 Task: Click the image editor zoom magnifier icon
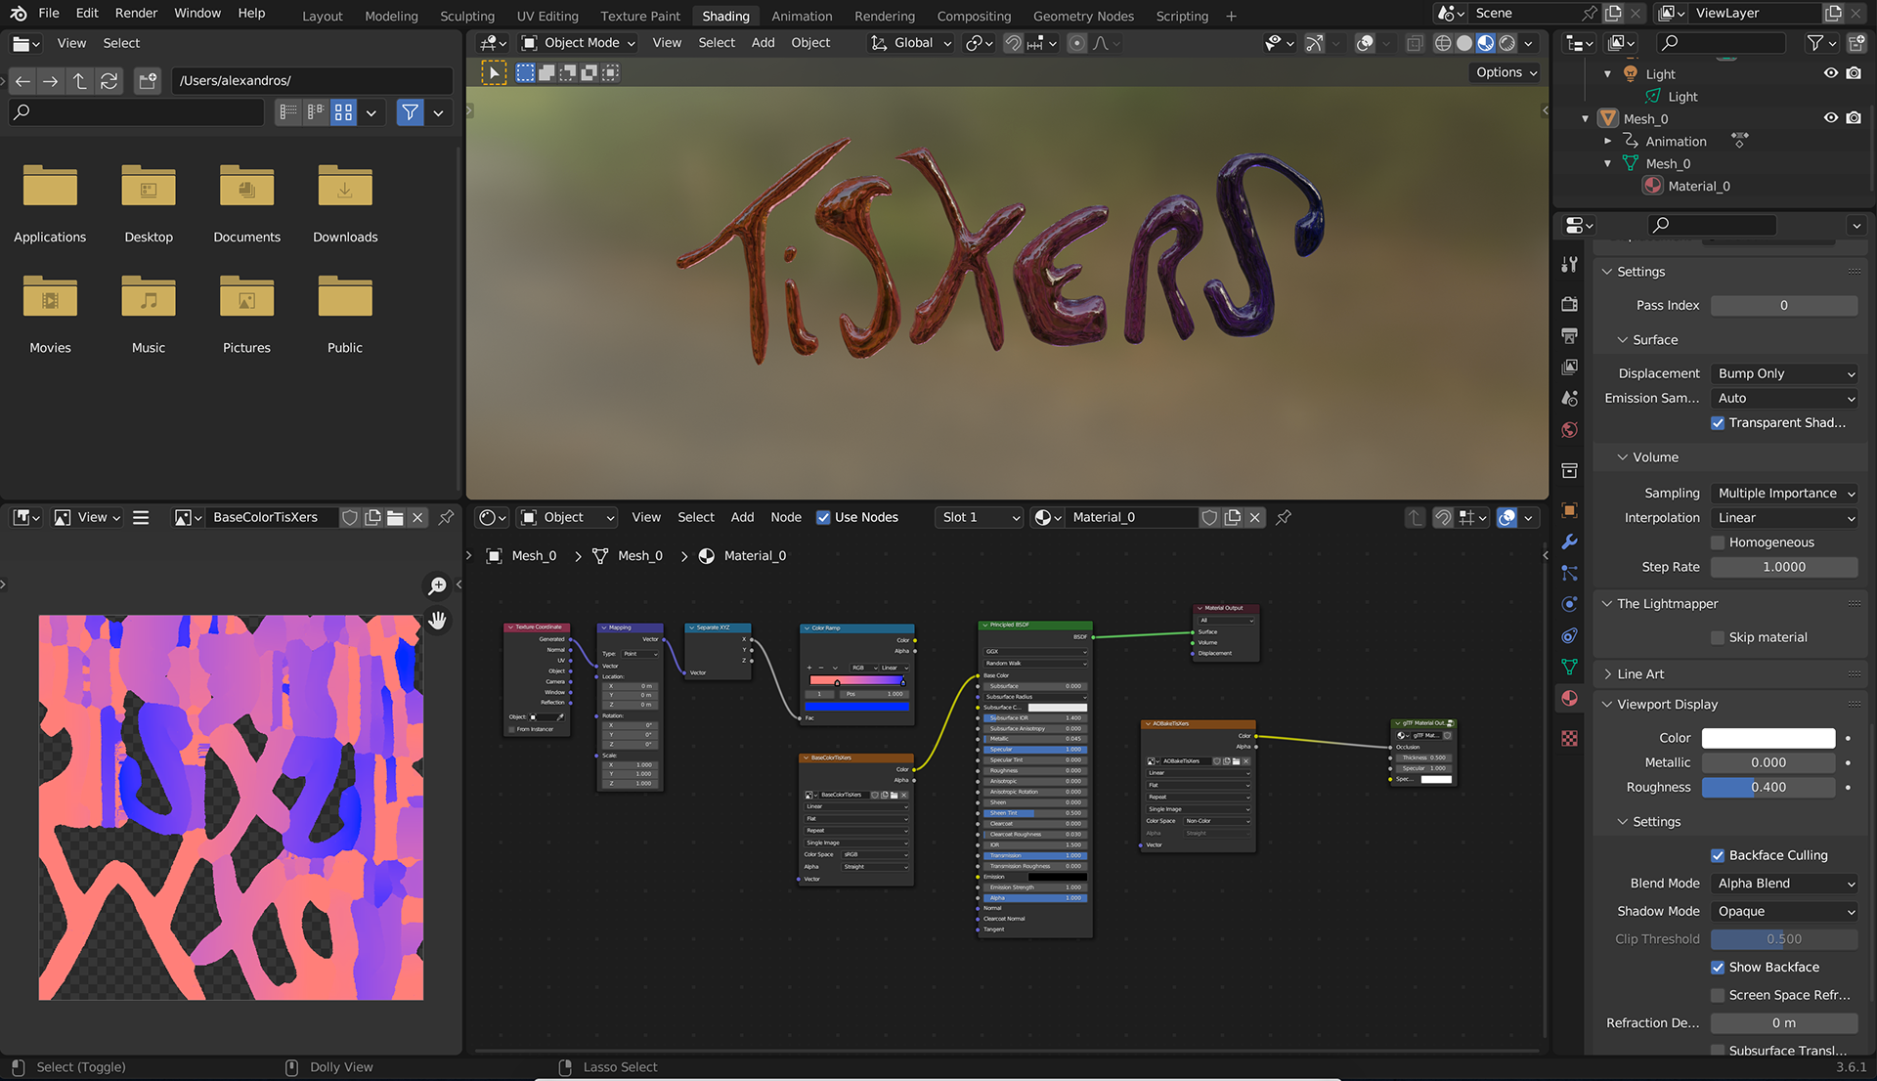(x=437, y=585)
